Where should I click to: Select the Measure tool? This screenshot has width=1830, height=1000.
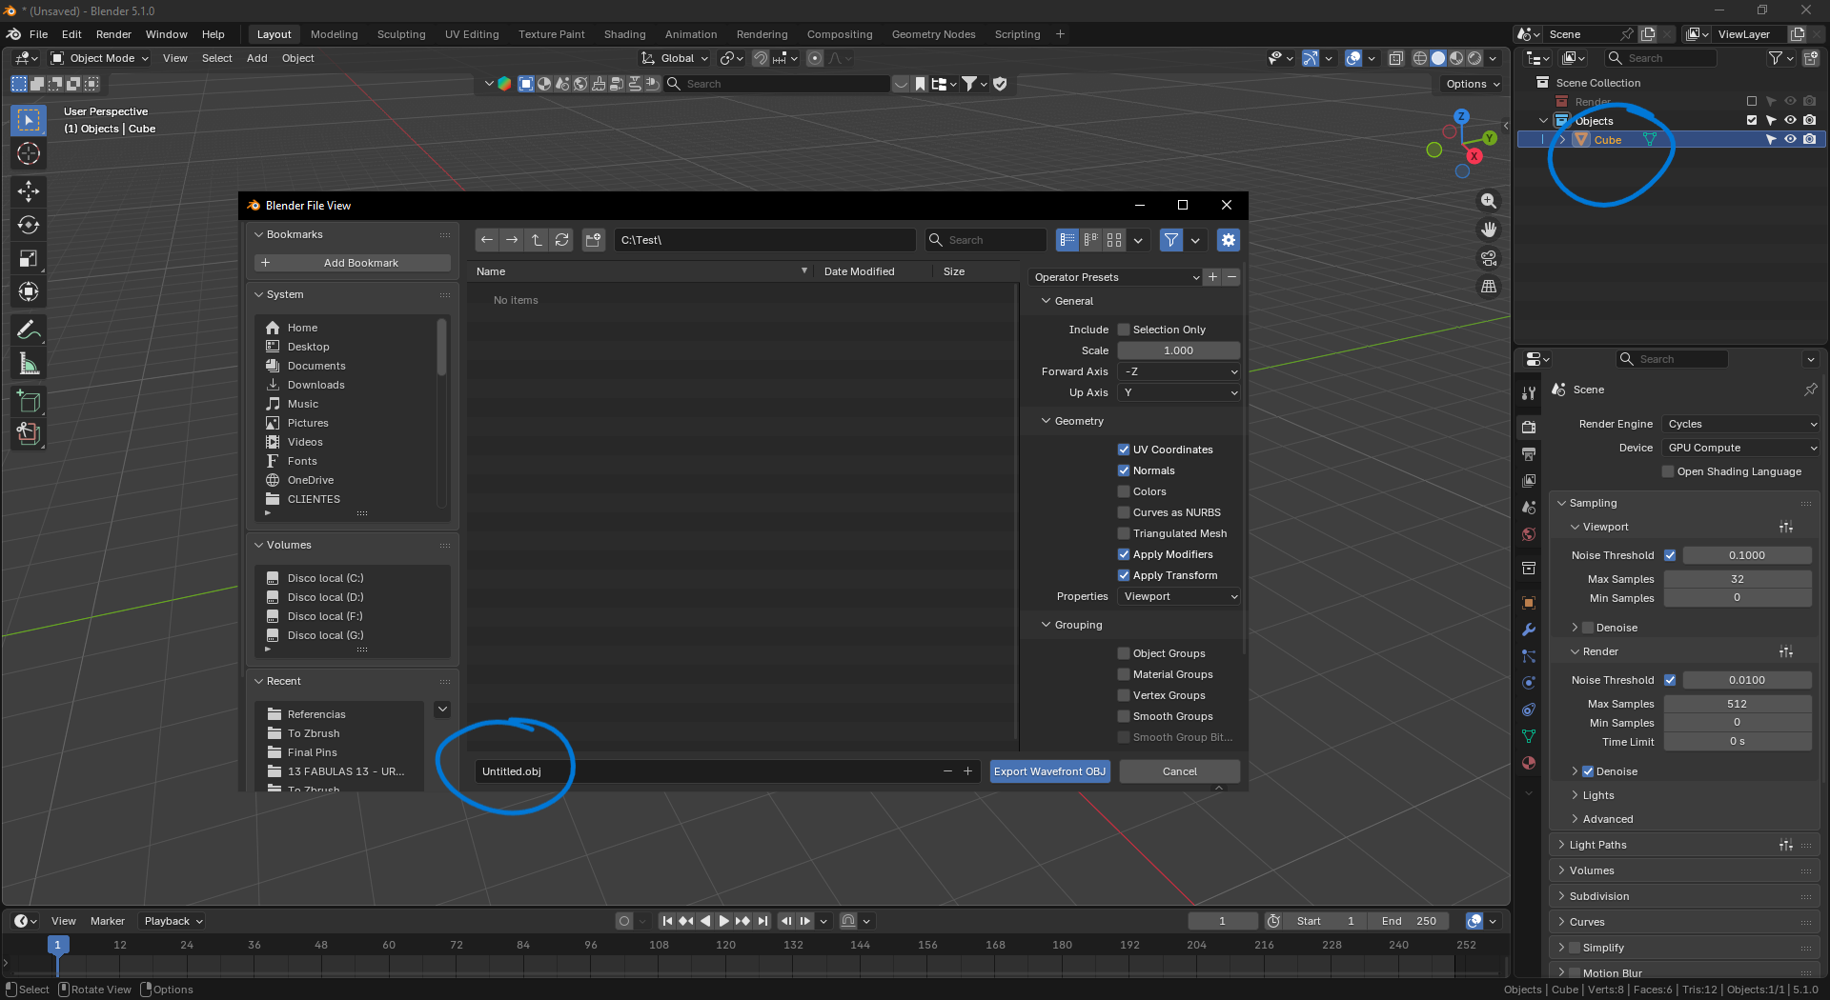click(29, 364)
